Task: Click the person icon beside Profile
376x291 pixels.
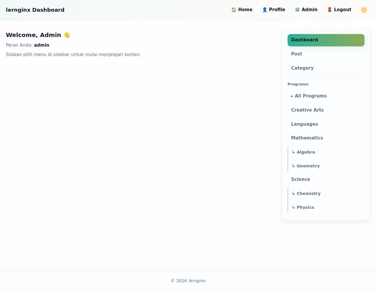Action: pos(265,9)
